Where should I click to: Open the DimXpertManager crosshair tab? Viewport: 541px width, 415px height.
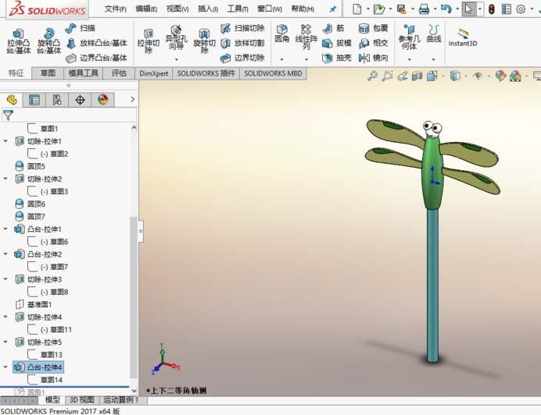[80, 100]
